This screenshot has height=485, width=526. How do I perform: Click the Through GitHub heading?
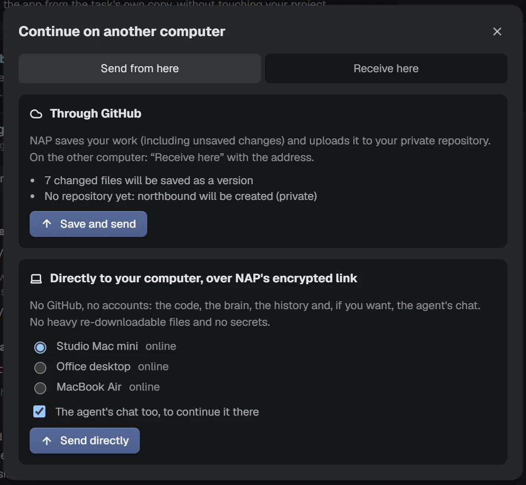pyautogui.click(x=95, y=114)
